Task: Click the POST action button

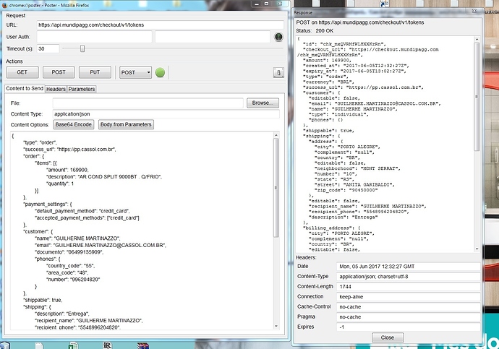Action: point(59,72)
